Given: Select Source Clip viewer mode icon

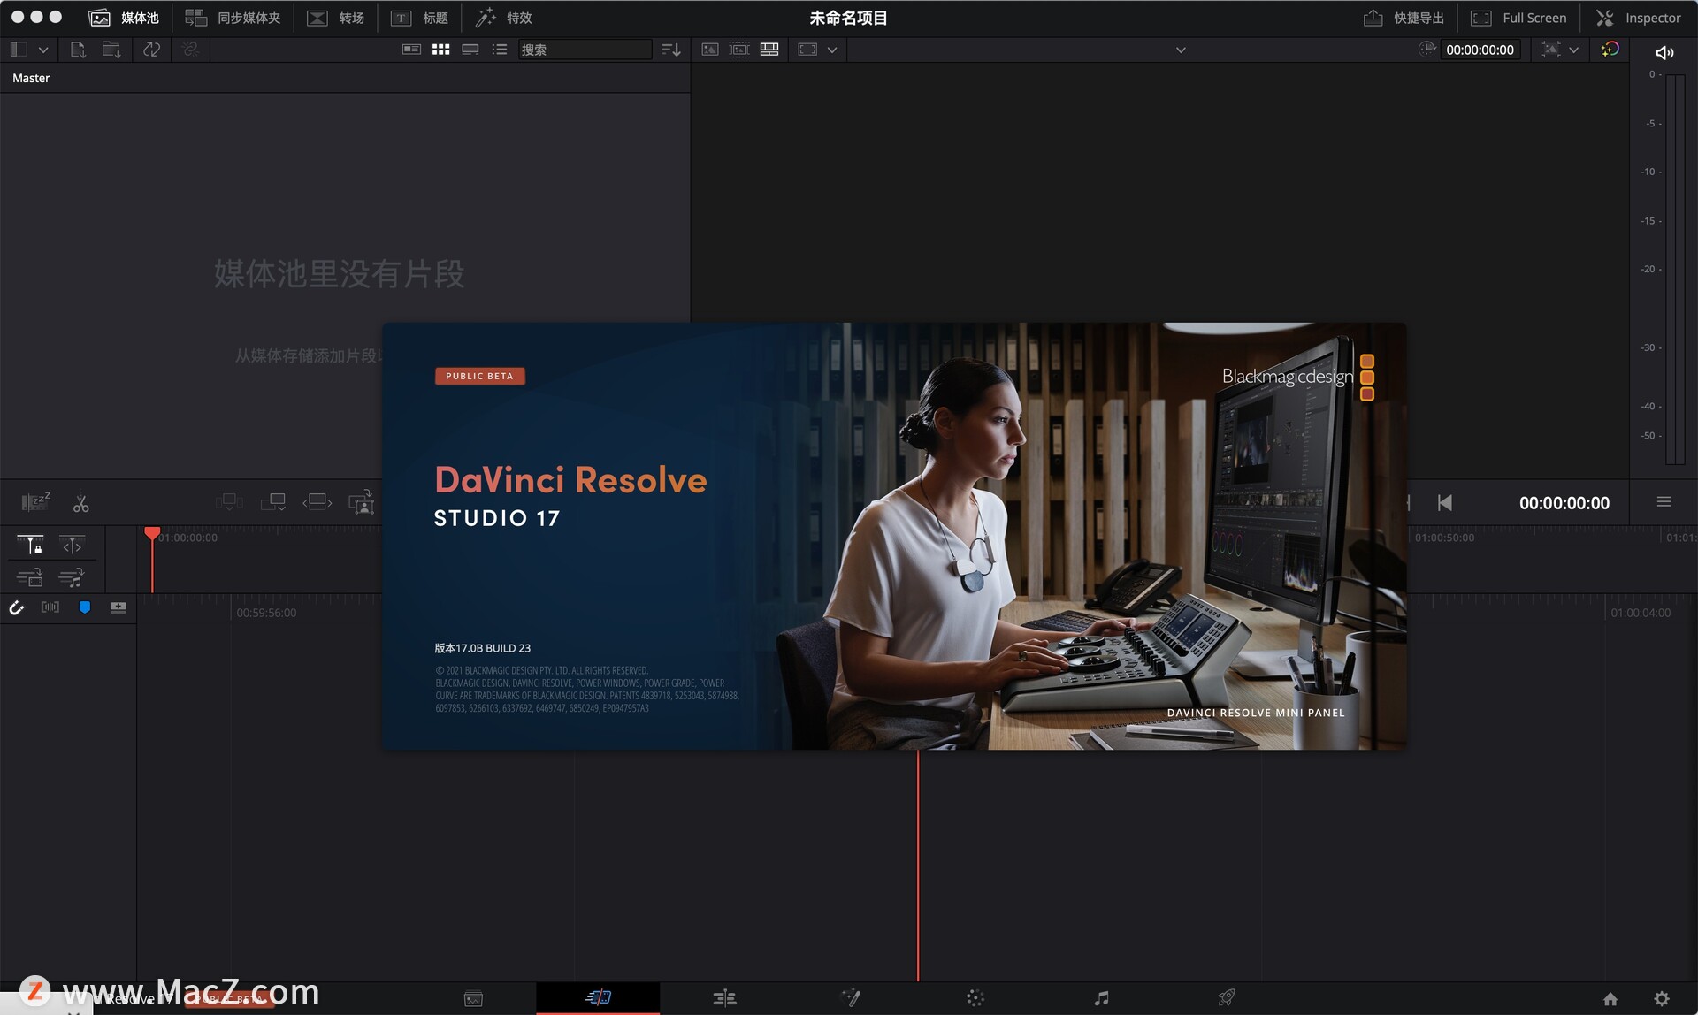Looking at the screenshot, I should (x=710, y=50).
